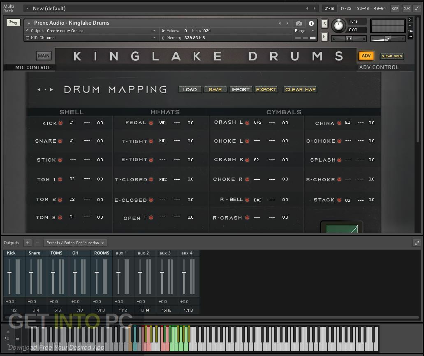Screen dimensions: 424x356
Task: Click the instrument volume slider
Action: click(388, 39)
